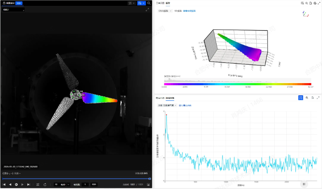This screenshot has width=322, height=189.
Task: Step forward one frame
Action: point(22,184)
